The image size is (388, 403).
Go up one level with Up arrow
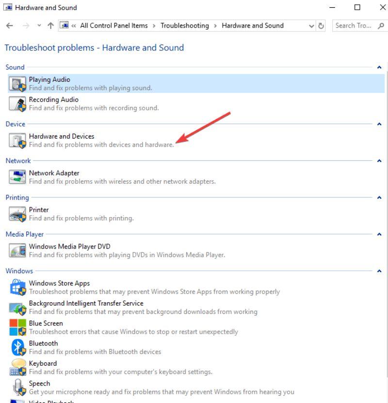pyautogui.click(x=51, y=26)
